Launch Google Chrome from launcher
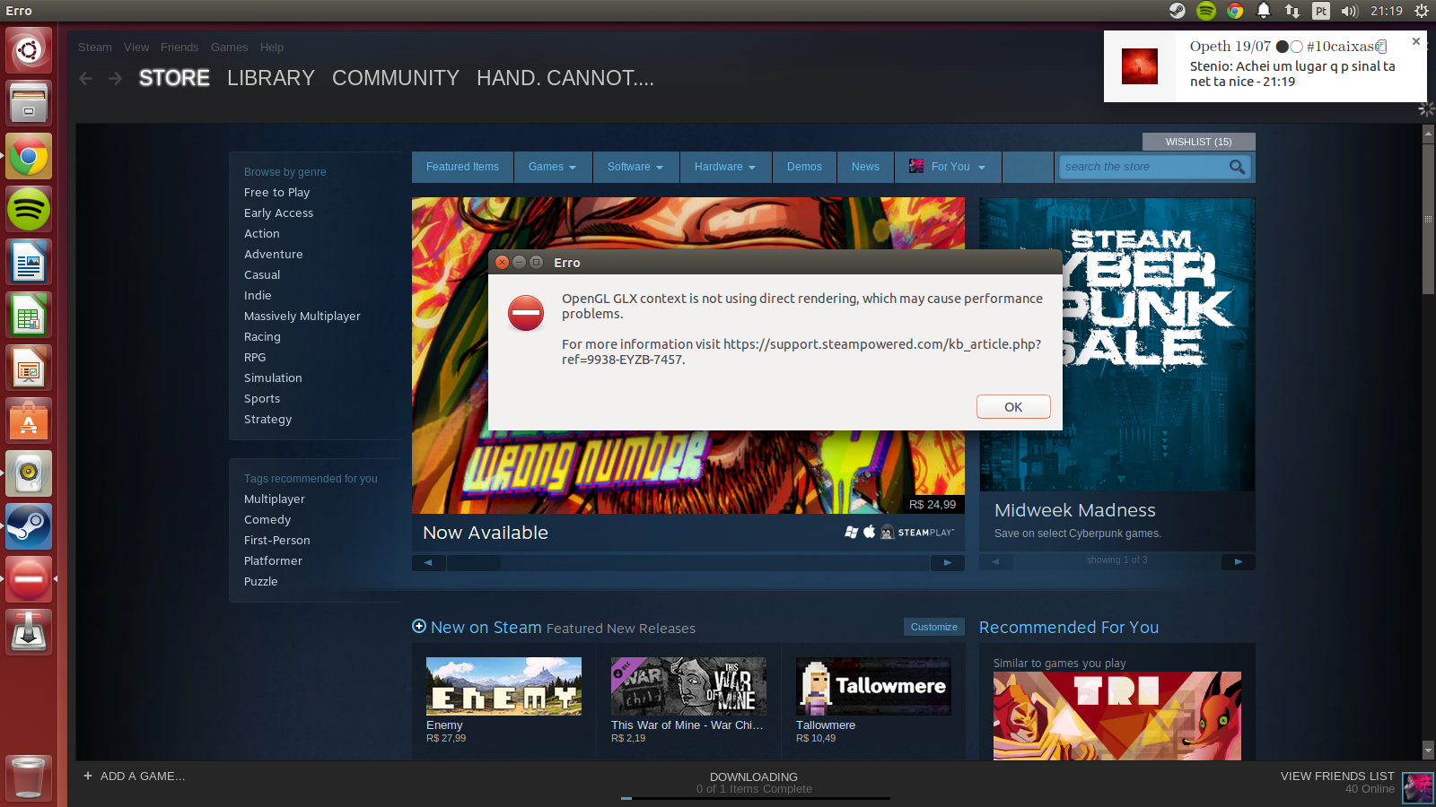This screenshot has width=1436, height=807. (x=29, y=156)
